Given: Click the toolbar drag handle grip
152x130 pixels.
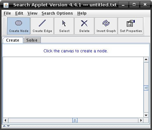Looking at the screenshot, I should click(4, 26).
